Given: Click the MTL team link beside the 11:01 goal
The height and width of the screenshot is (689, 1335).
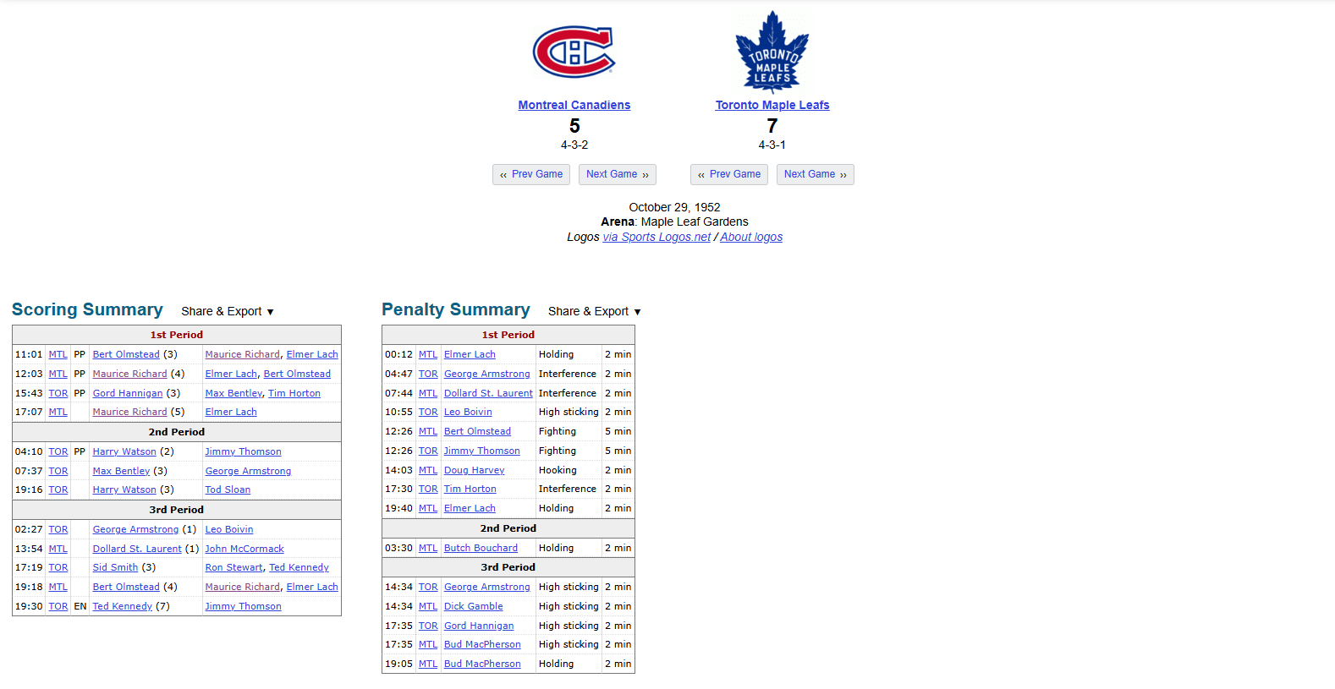Looking at the screenshot, I should (58, 354).
